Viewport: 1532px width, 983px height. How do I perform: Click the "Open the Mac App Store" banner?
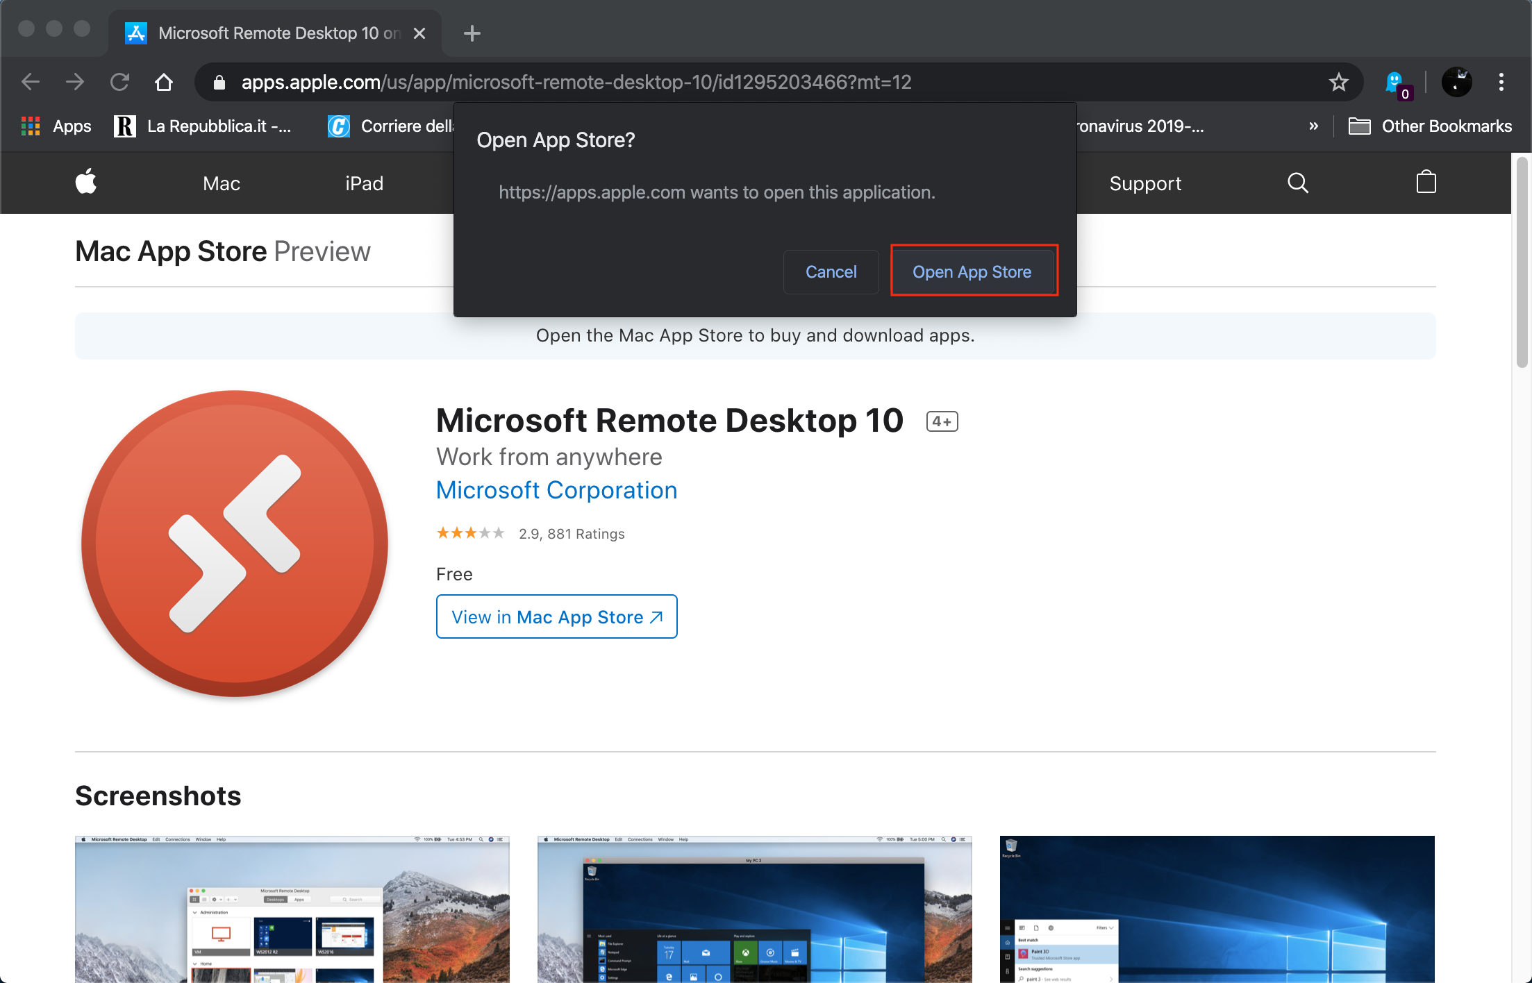click(756, 336)
